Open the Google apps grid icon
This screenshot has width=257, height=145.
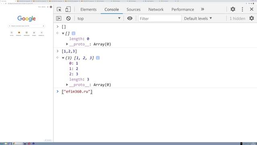[48, 7]
